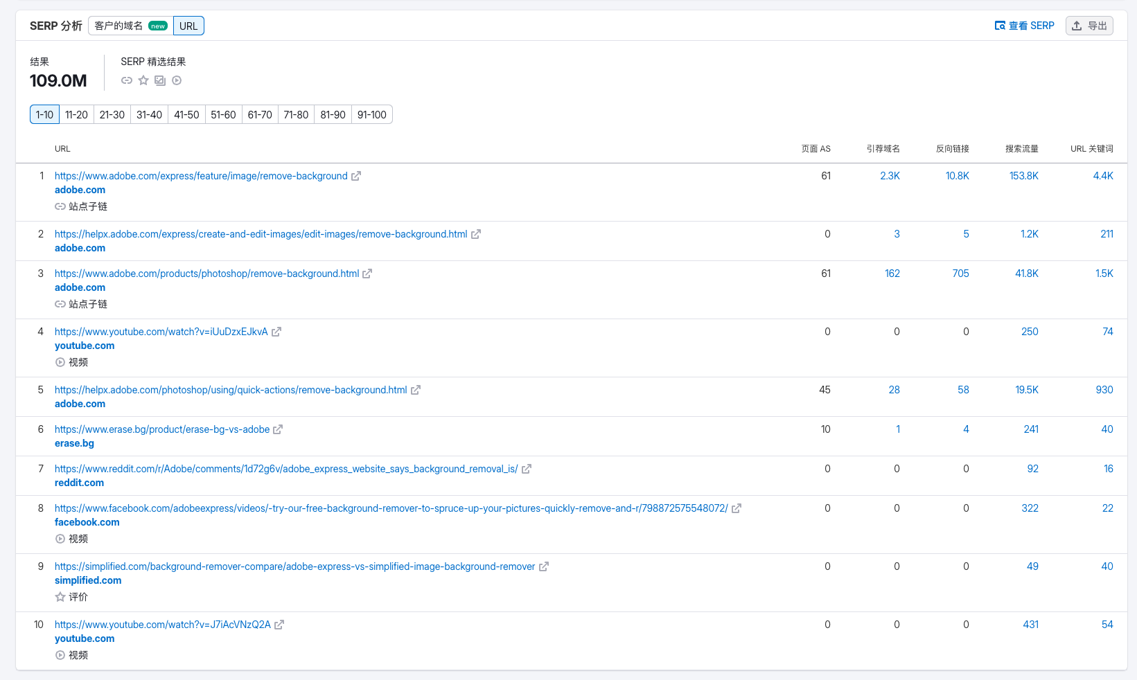
Task: Click facebook.com domain link
Action: [87, 522]
